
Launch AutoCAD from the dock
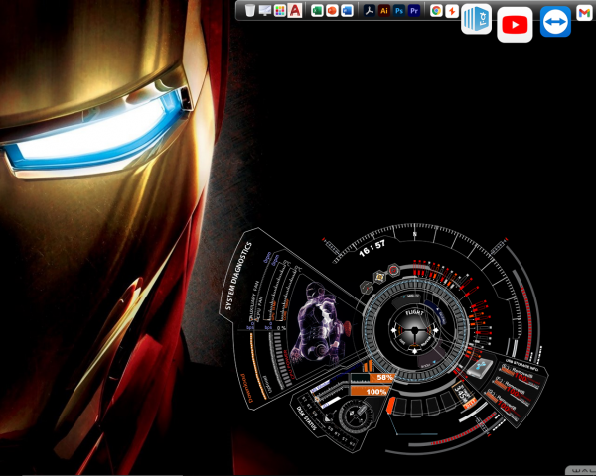click(x=295, y=10)
